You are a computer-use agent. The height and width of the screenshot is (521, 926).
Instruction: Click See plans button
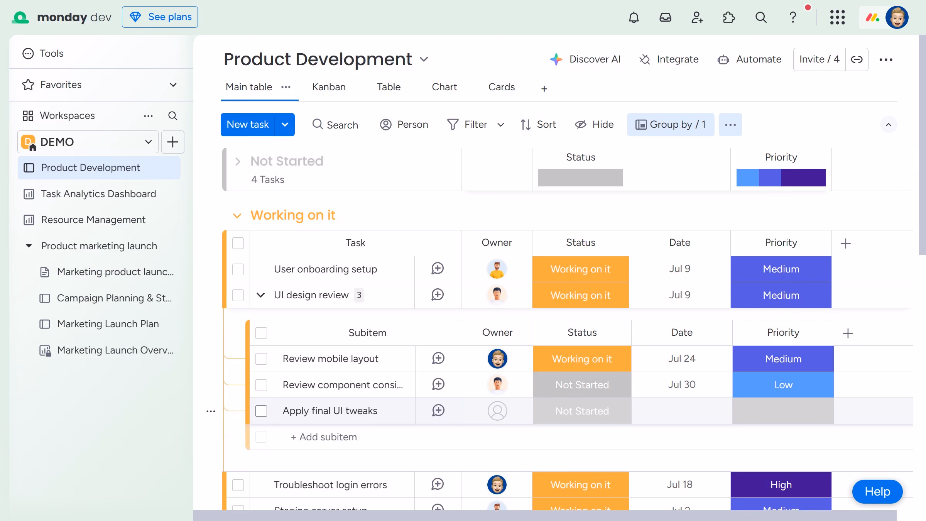(160, 17)
